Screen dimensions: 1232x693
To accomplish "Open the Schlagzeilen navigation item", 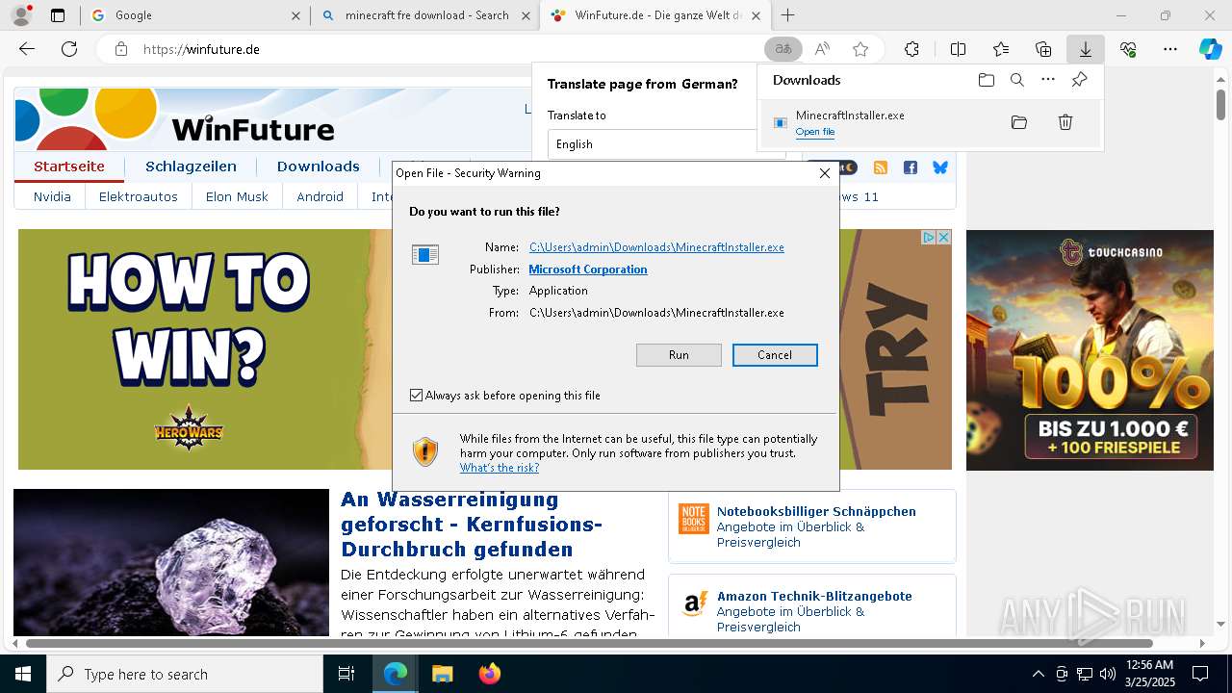I will (x=191, y=167).
